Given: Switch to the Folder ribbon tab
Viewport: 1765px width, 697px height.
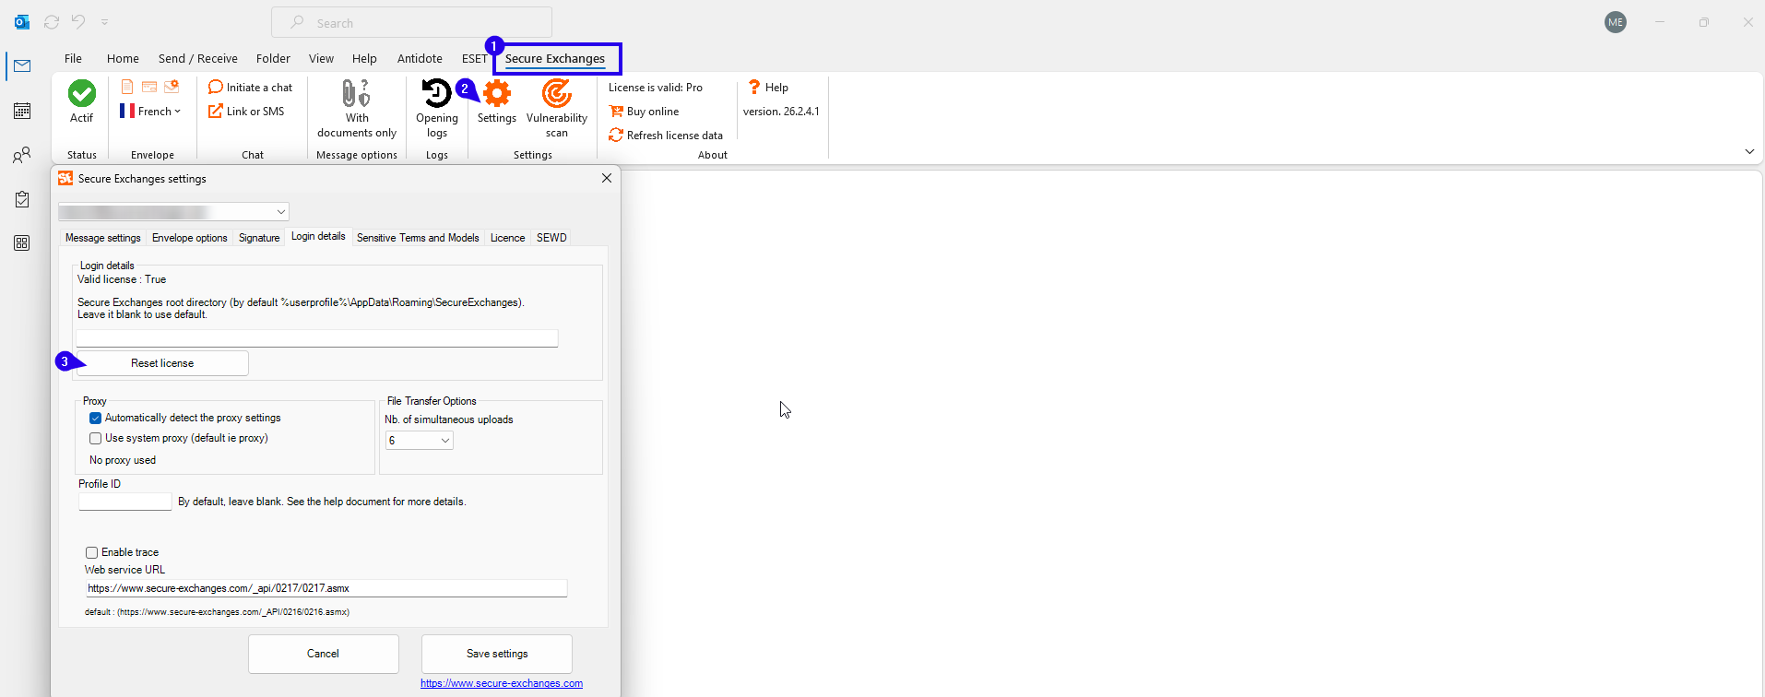Looking at the screenshot, I should click(273, 58).
